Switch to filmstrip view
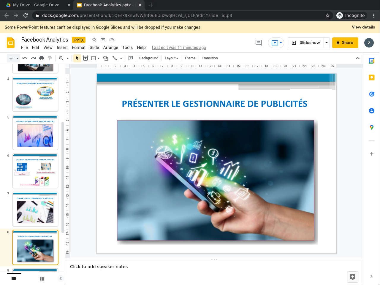The image size is (380, 285). (x=14, y=279)
